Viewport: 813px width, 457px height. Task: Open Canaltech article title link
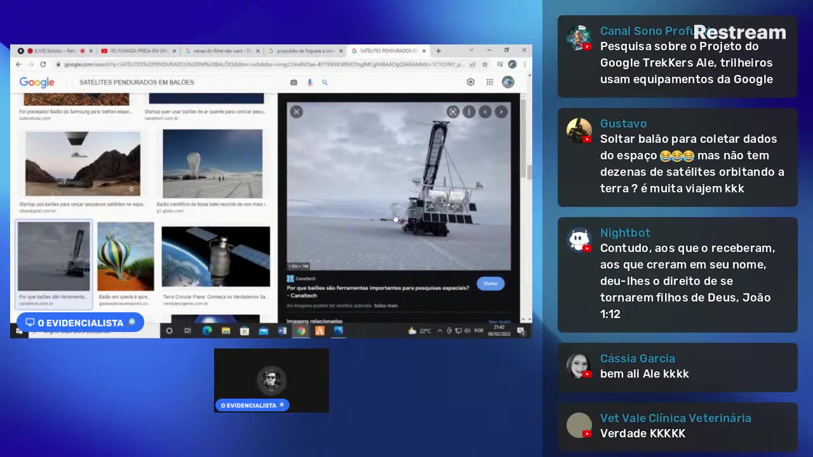[x=378, y=291]
